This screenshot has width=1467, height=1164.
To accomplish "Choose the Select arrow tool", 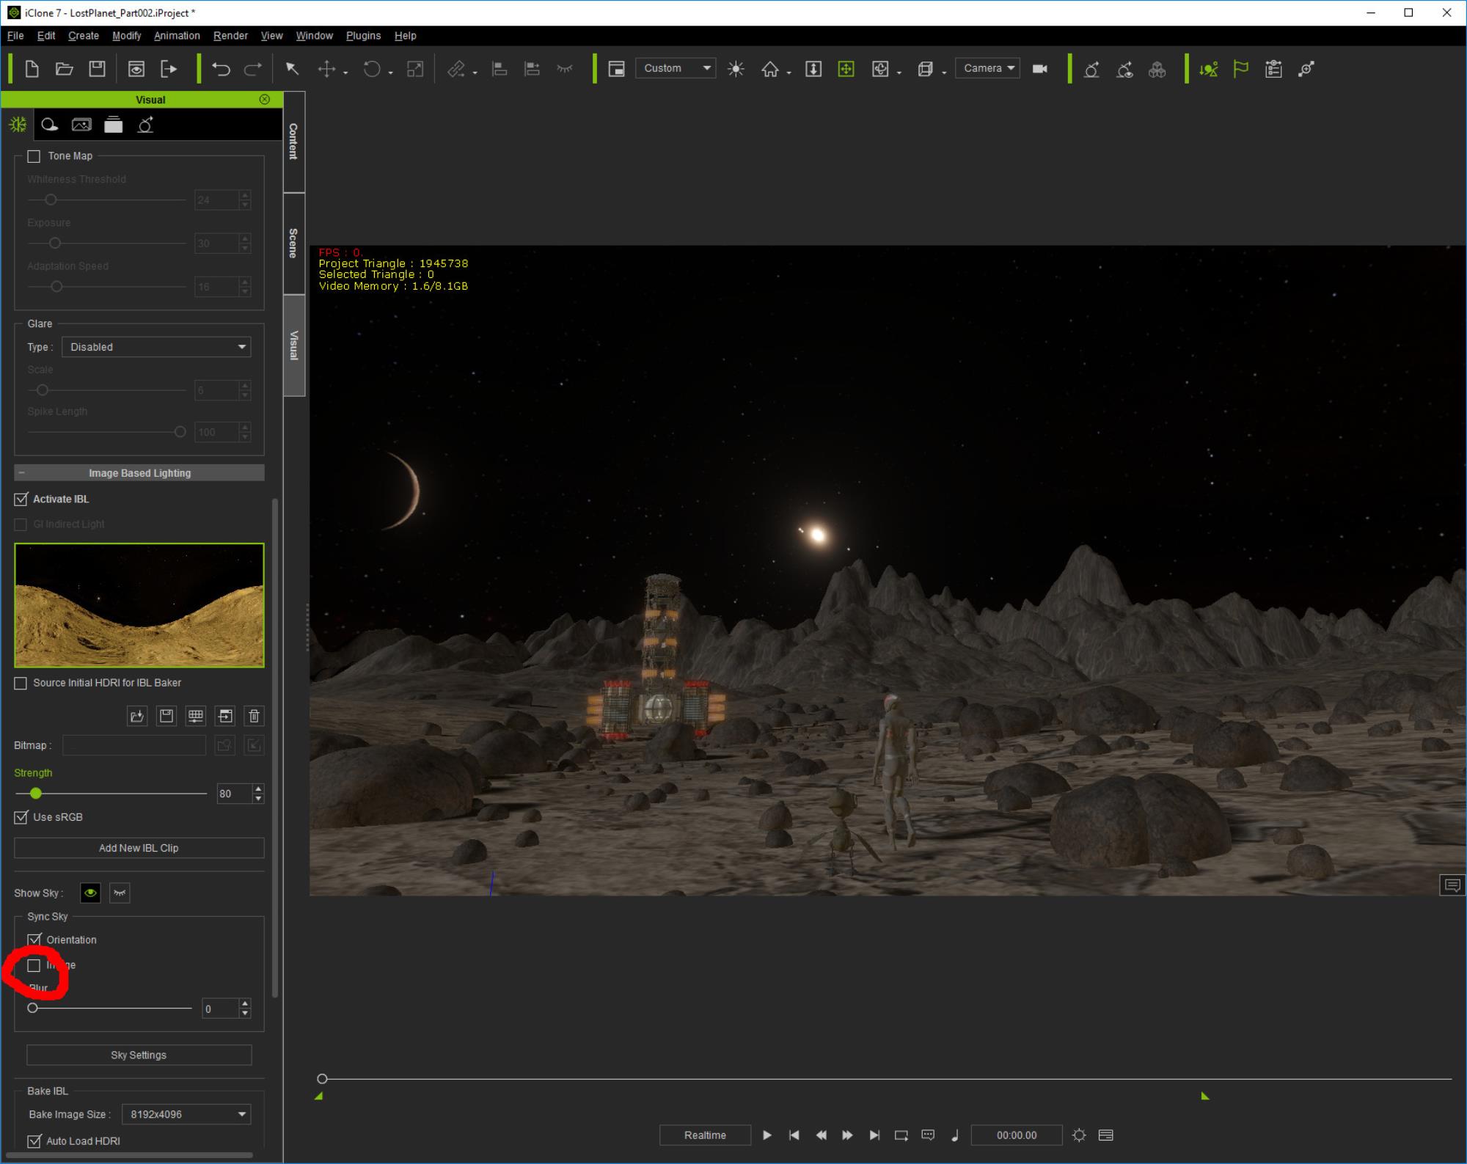I will pyautogui.click(x=292, y=69).
